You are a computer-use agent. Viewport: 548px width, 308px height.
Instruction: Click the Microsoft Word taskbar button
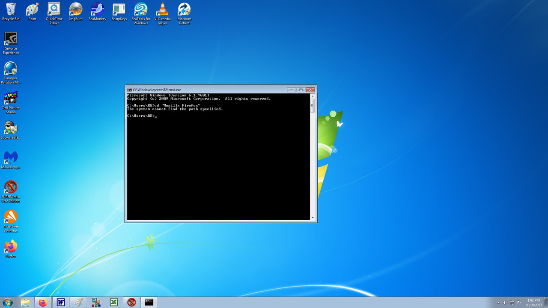click(x=60, y=302)
